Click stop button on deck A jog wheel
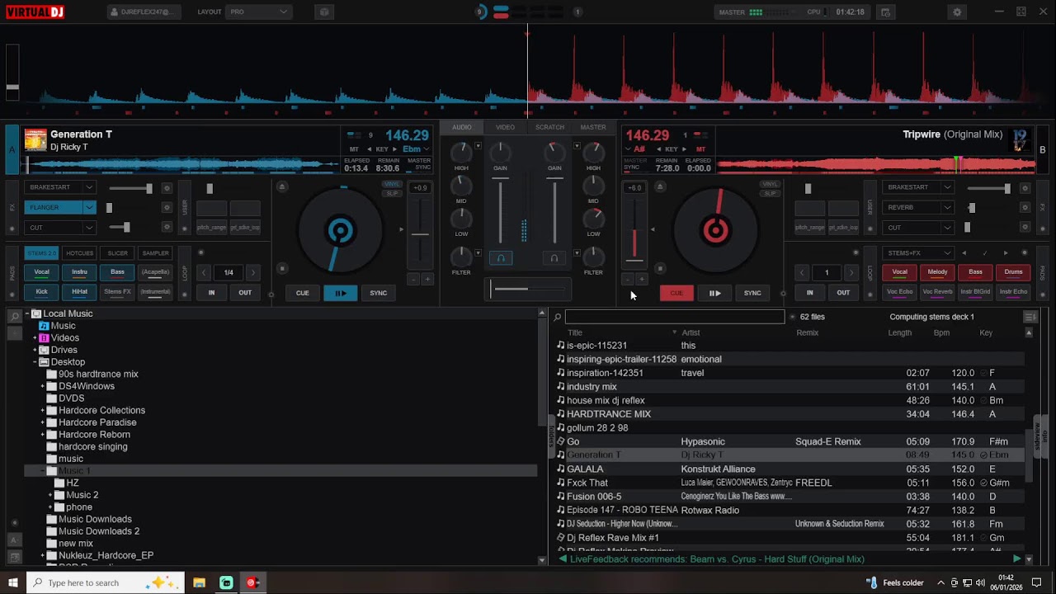The height and width of the screenshot is (594, 1056). point(282,268)
